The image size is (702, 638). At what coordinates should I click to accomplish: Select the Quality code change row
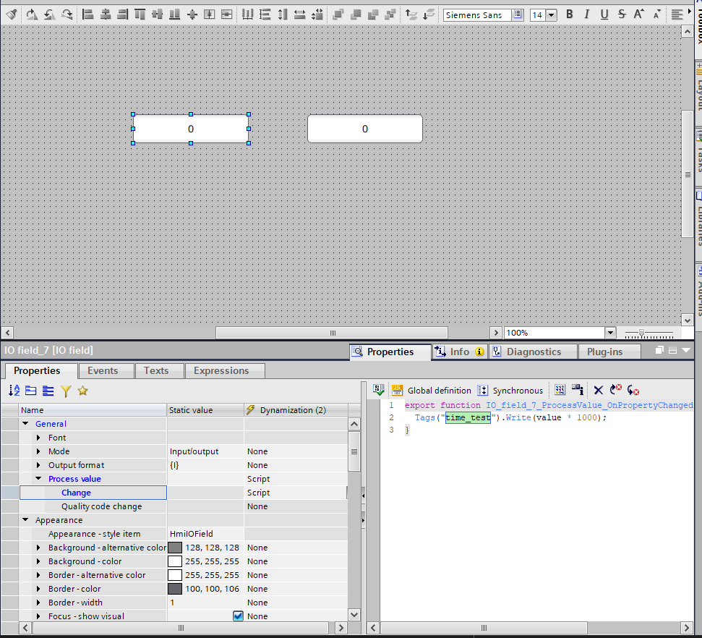101,506
